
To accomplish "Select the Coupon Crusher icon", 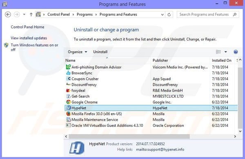I will (x=68, y=79).
